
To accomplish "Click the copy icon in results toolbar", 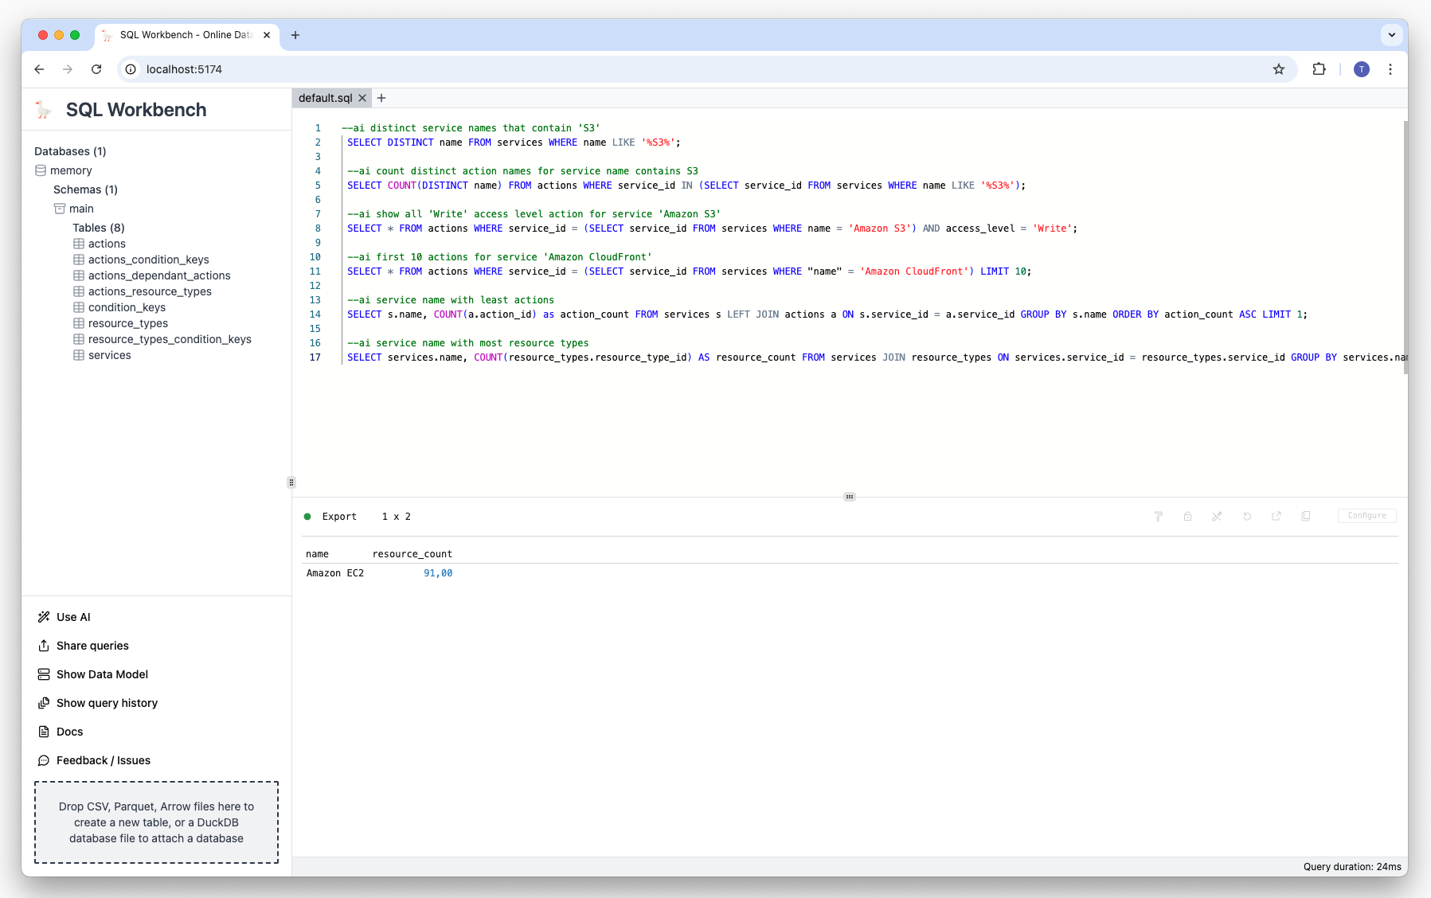I will (1306, 516).
